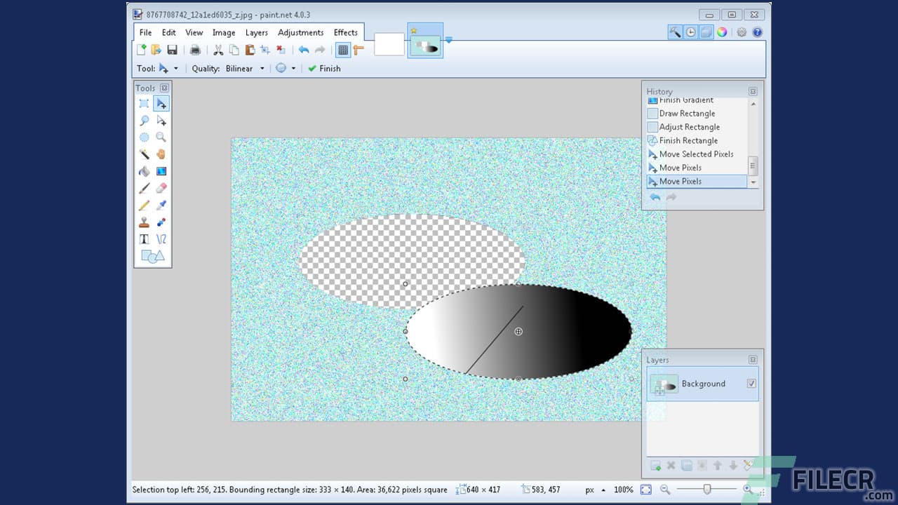Open the Quality dropdown showing Bilinear
898x505 pixels.
pyautogui.click(x=262, y=68)
